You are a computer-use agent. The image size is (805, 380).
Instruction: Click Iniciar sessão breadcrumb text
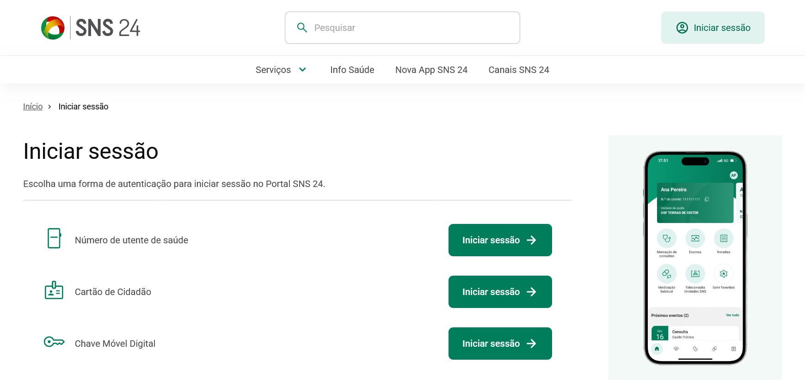click(83, 107)
